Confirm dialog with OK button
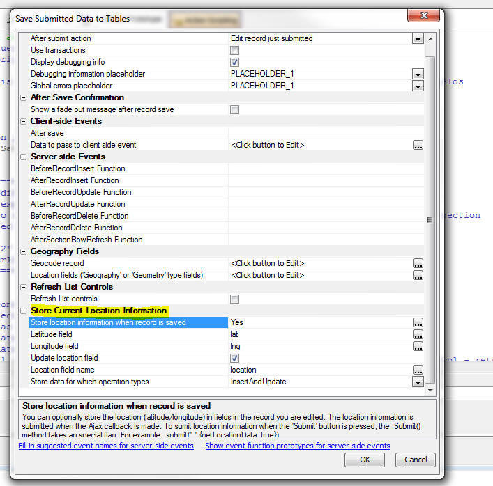493x486 pixels. click(365, 460)
